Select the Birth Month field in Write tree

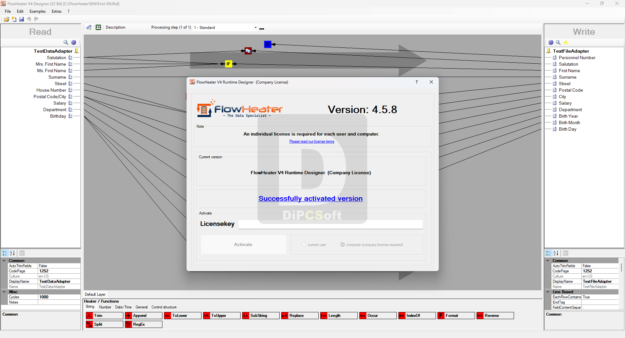pyautogui.click(x=569, y=123)
